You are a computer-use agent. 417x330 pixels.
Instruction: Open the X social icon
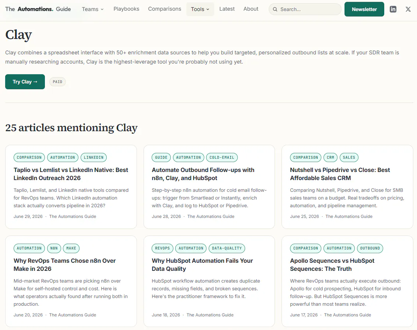pos(408,9)
